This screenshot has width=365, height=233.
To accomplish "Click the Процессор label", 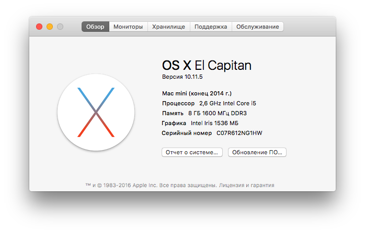I will pyautogui.click(x=178, y=103).
